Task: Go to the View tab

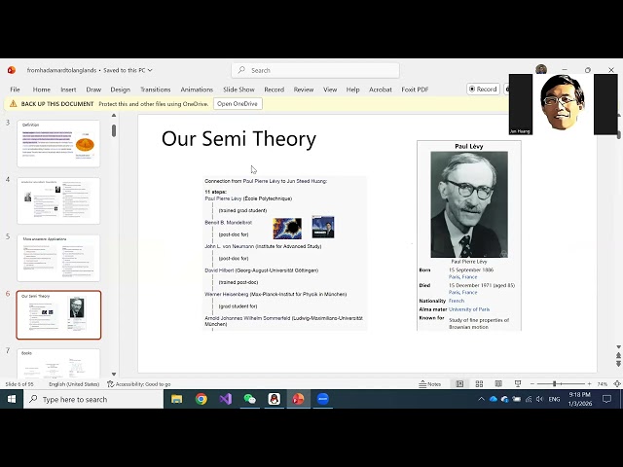Action: click(330, 90)
